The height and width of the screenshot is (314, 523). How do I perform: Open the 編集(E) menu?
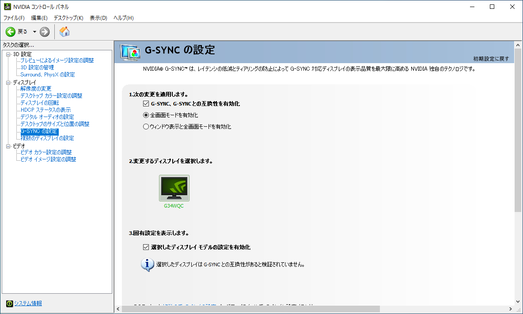[39, 18]
